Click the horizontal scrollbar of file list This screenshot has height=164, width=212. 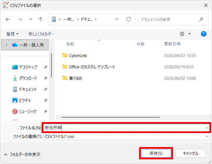point(111,117)
